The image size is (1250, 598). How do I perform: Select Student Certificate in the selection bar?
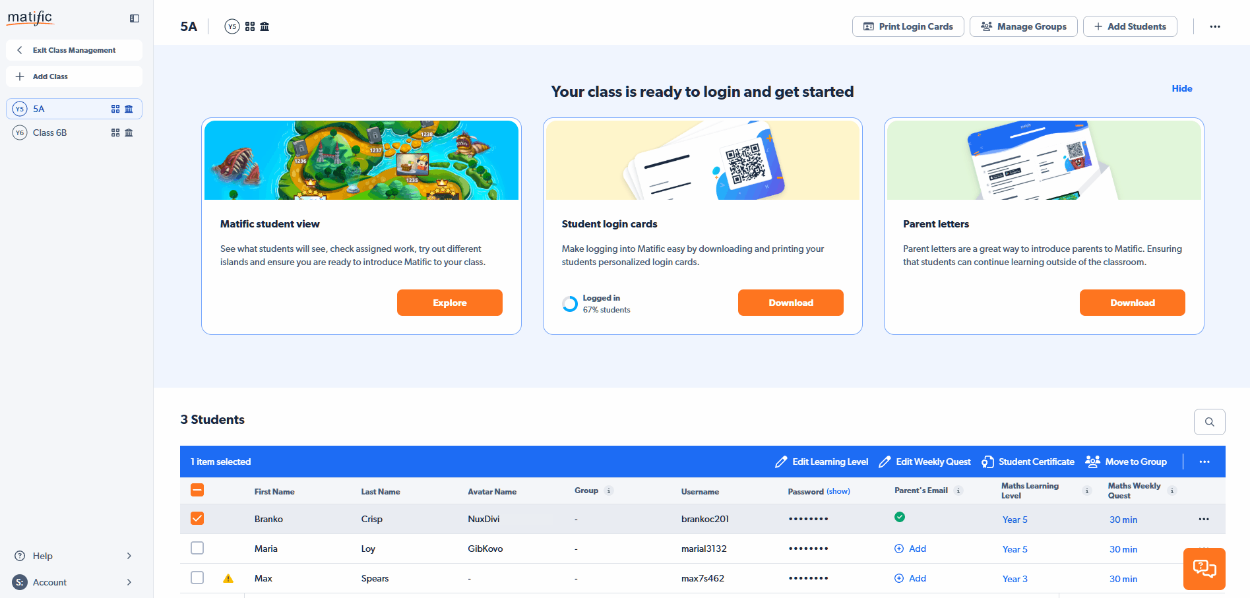click(1028, 462)
